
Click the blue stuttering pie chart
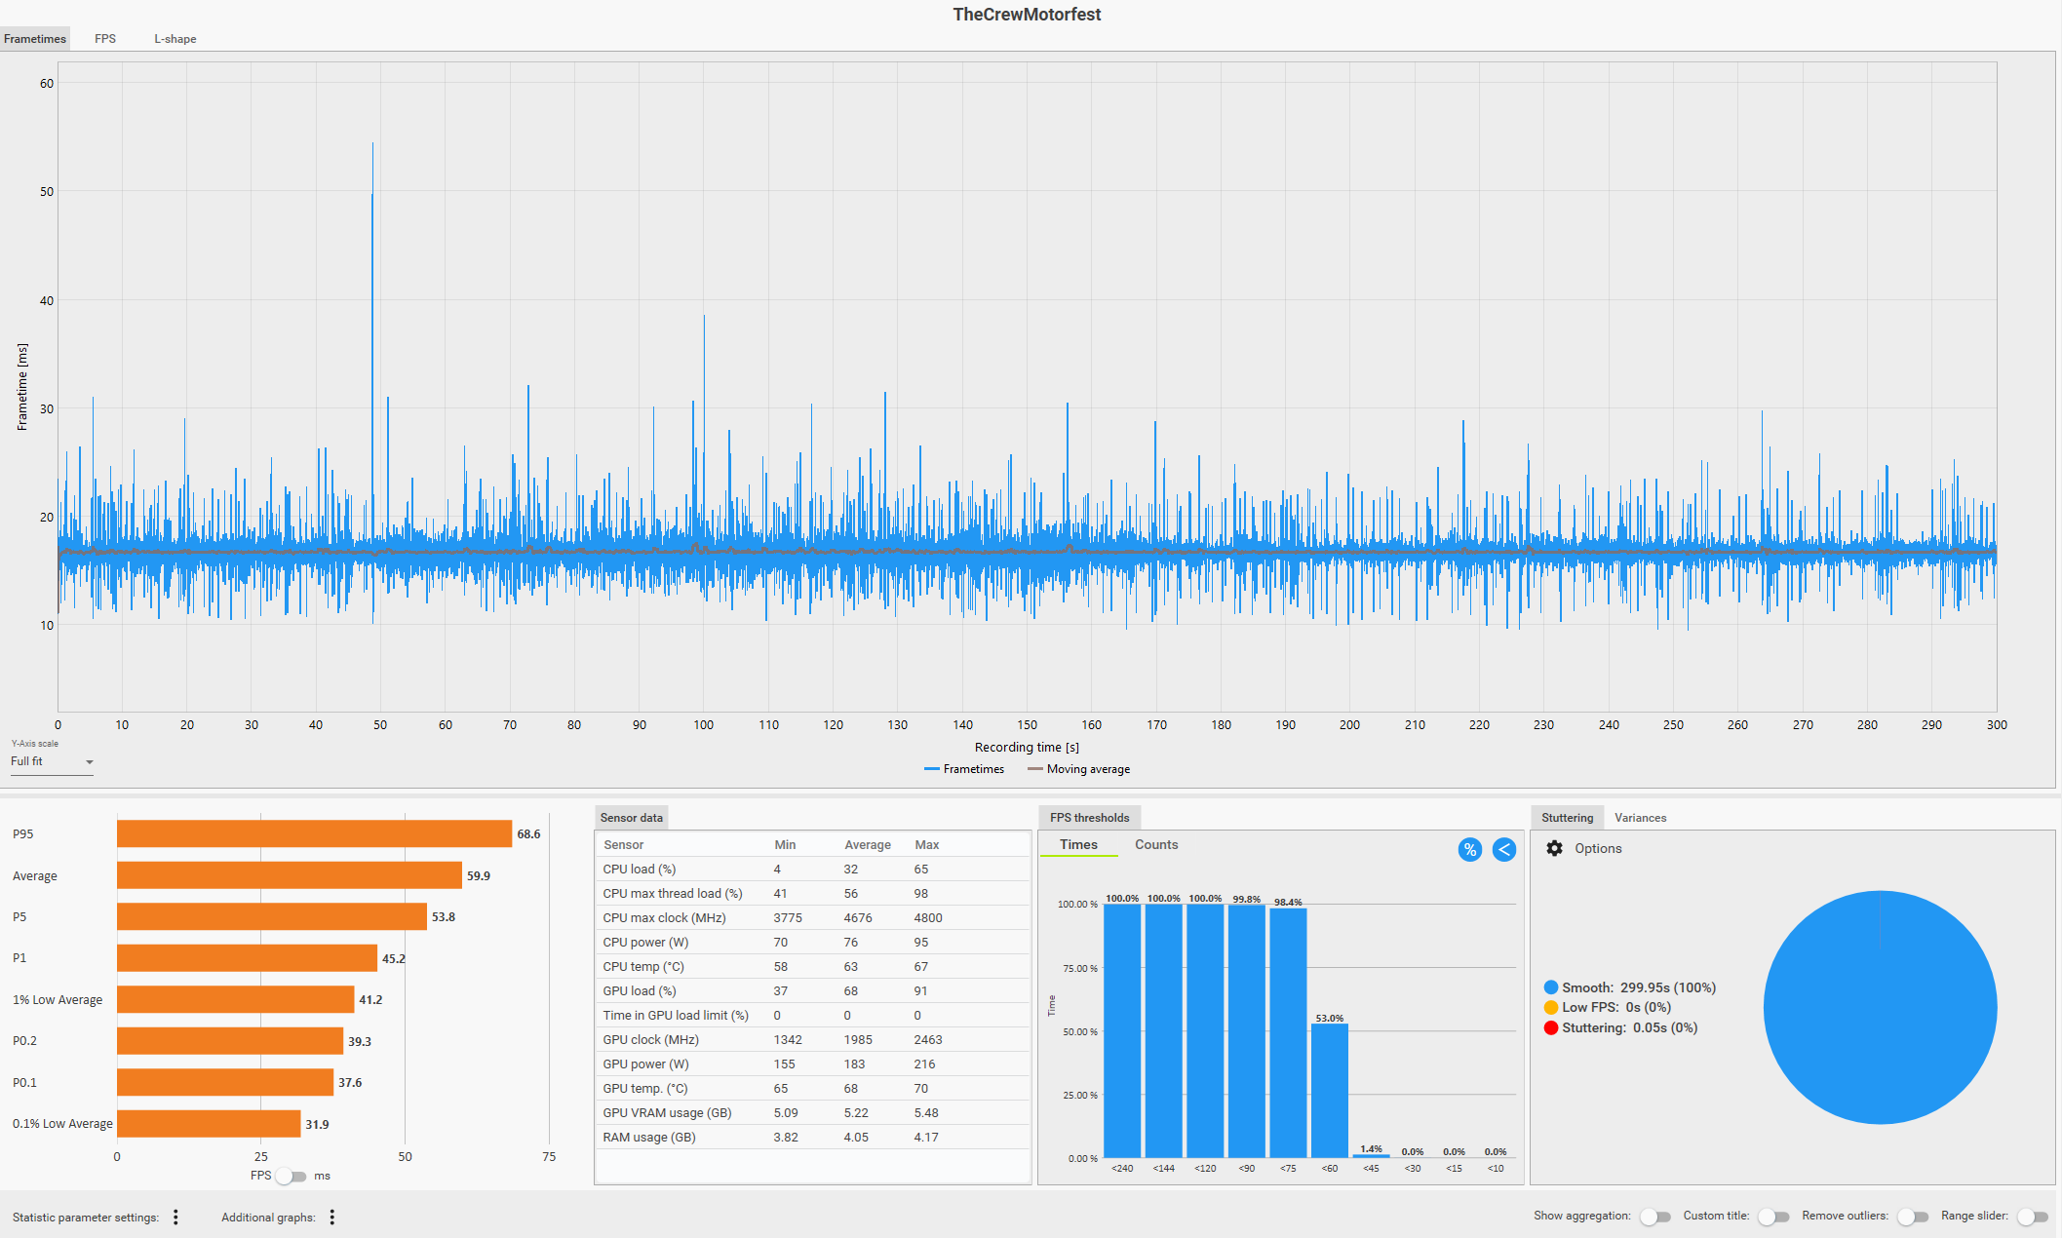[x=1880, y=1007]
